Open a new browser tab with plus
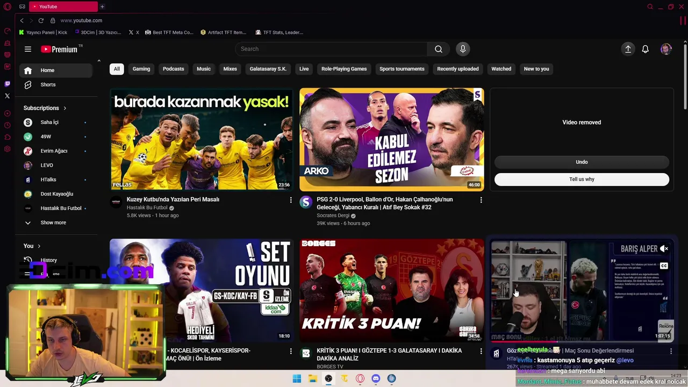 click(x=102, y=6)
